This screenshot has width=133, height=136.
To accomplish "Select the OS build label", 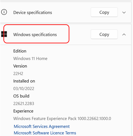I will tap(21, 96).
